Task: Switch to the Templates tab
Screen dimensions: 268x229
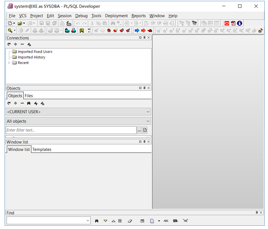Action: [42, 149]
